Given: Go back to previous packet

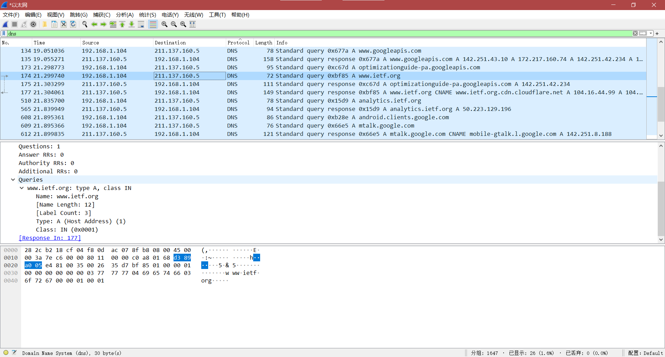Looking at the screenshot, I should pos(94,24).
